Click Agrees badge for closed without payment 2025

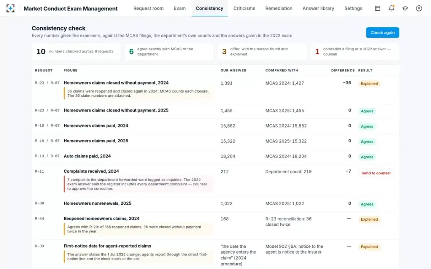point(367,111)
